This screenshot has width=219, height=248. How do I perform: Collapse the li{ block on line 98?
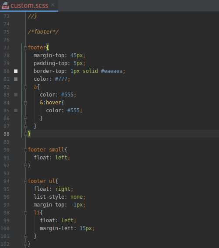coord(25,213)
